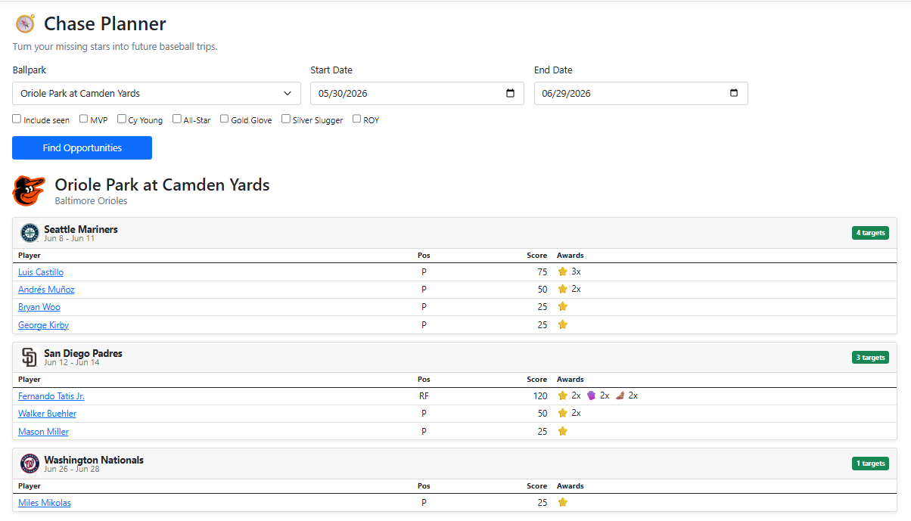Enable the Silver Slugger filter checkbox
Screen dimensions: 911x521
tap(286, 119)
